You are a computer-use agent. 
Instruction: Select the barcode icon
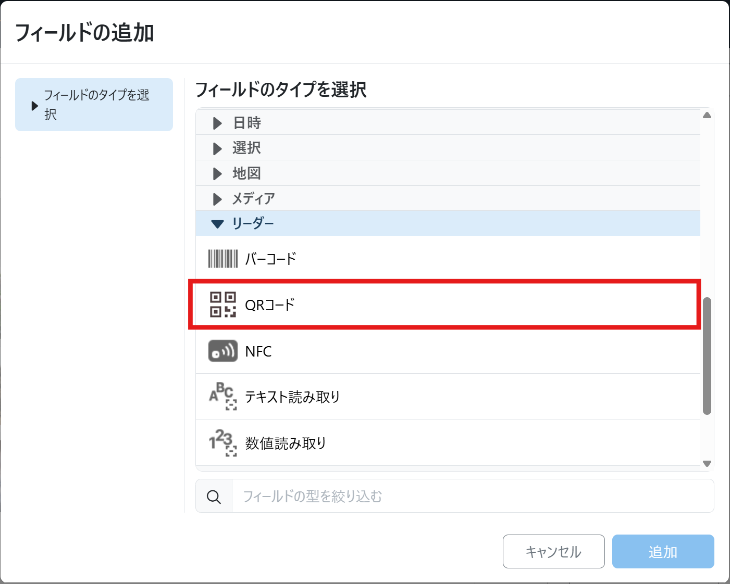(x=222, y=259)
